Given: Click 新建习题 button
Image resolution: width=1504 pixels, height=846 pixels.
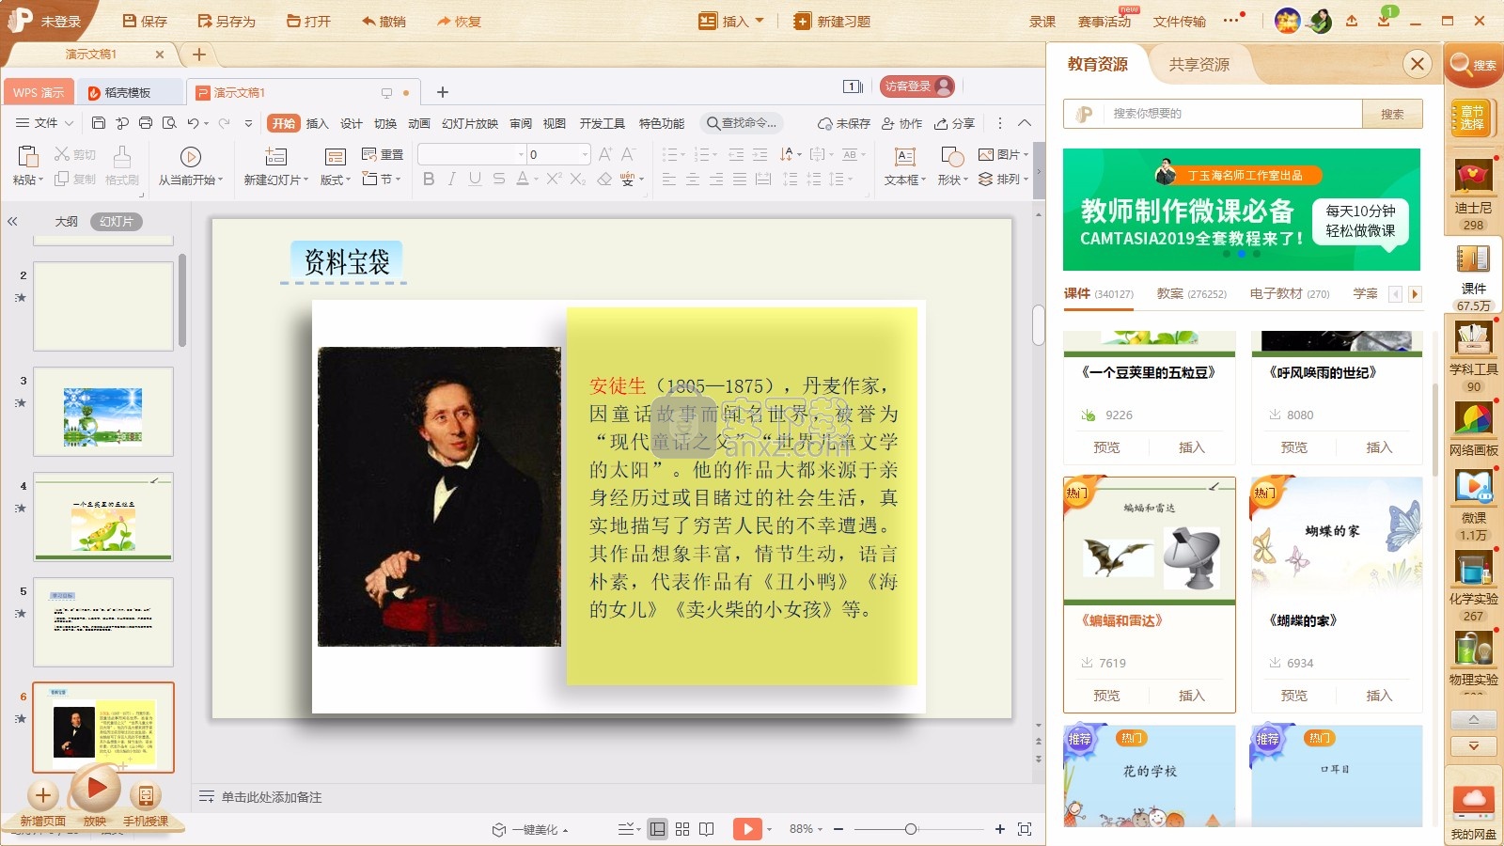Looking at the screenshot, I should pos(832,21).
